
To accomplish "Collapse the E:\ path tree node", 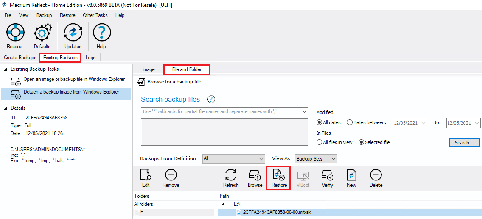I will (223, 204).
